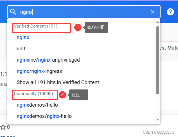178x137 pixels.
Task: Click the Verified Content (191) heading
Action: (x=36, y=26)
